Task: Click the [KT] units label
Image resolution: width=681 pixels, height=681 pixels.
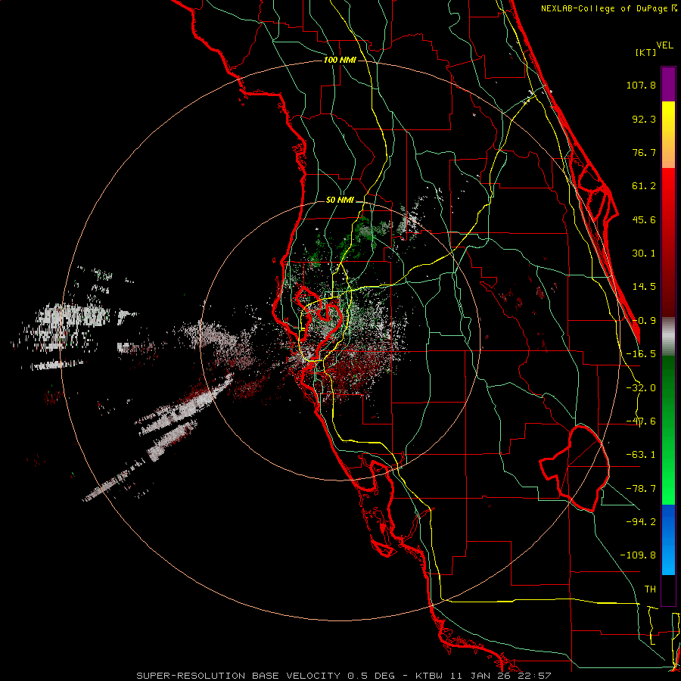Action: [646, 52]
